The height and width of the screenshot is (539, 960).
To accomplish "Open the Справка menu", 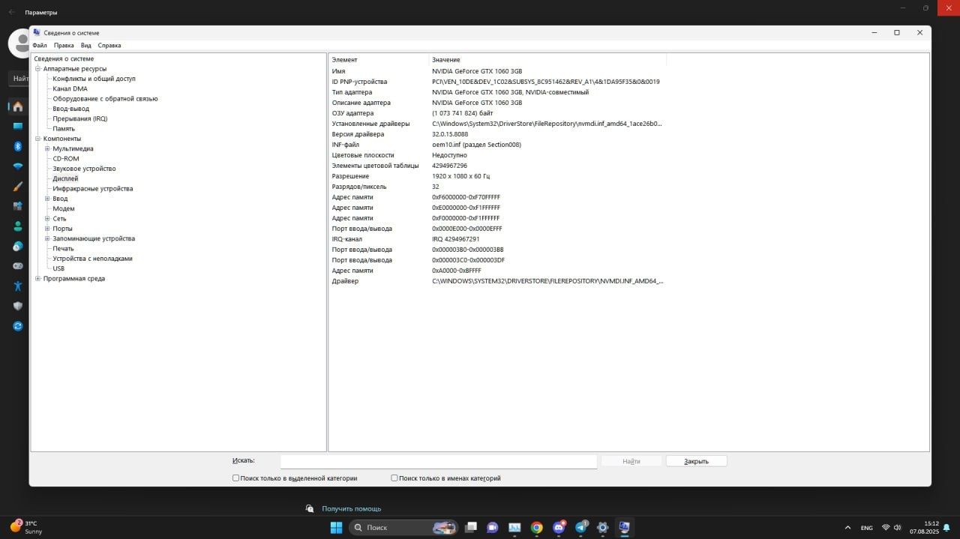I will 109,46.
